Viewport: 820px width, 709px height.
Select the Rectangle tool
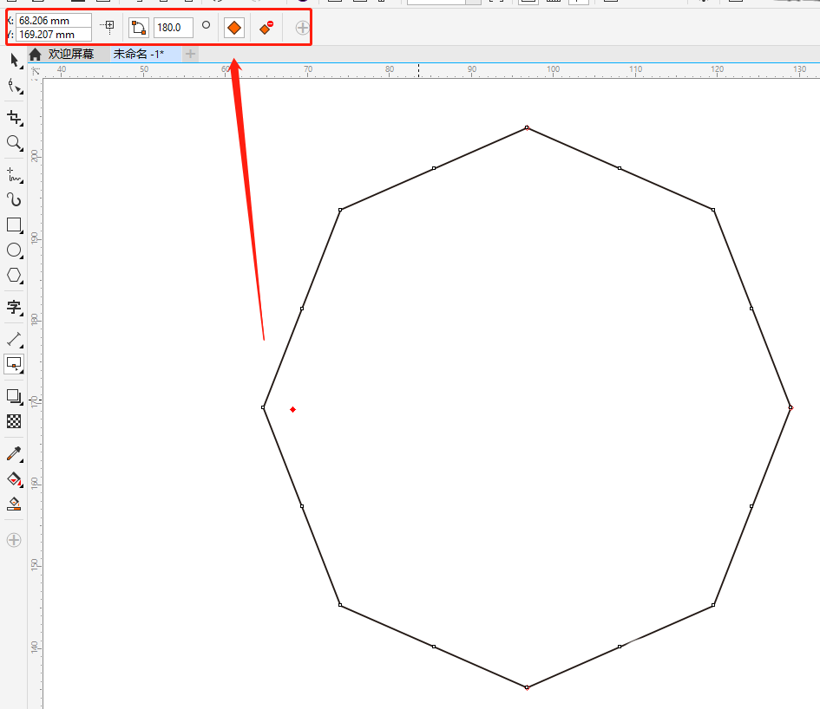(x=14, y=225)
